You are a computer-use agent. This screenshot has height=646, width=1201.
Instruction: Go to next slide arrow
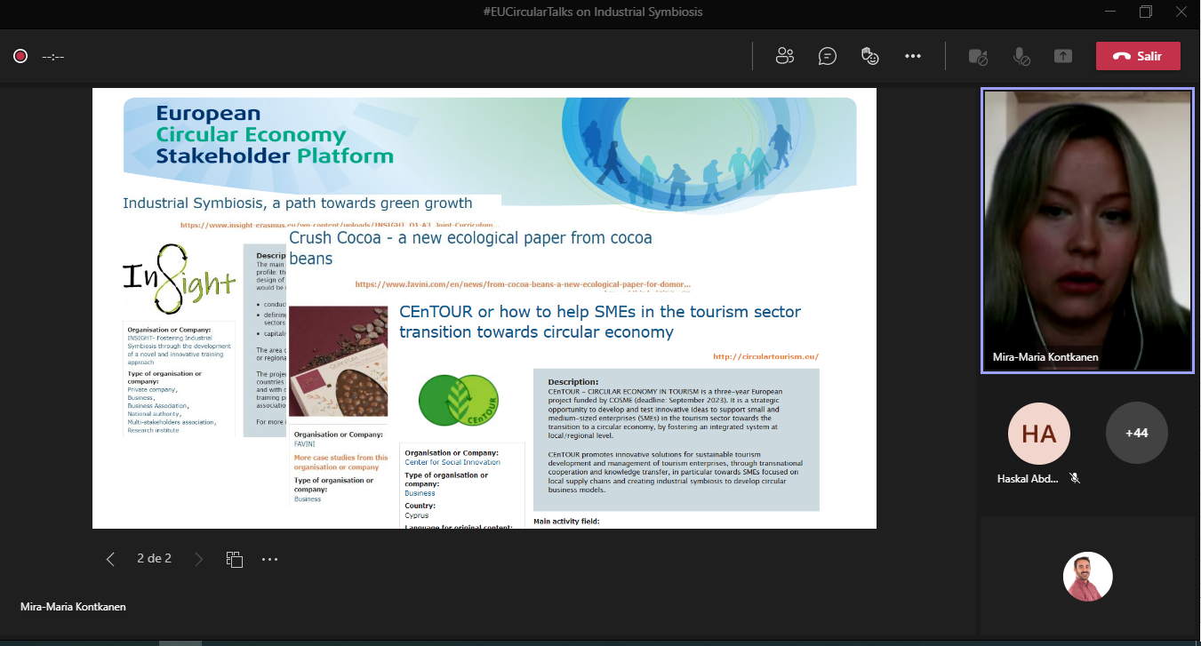point(198,559)
